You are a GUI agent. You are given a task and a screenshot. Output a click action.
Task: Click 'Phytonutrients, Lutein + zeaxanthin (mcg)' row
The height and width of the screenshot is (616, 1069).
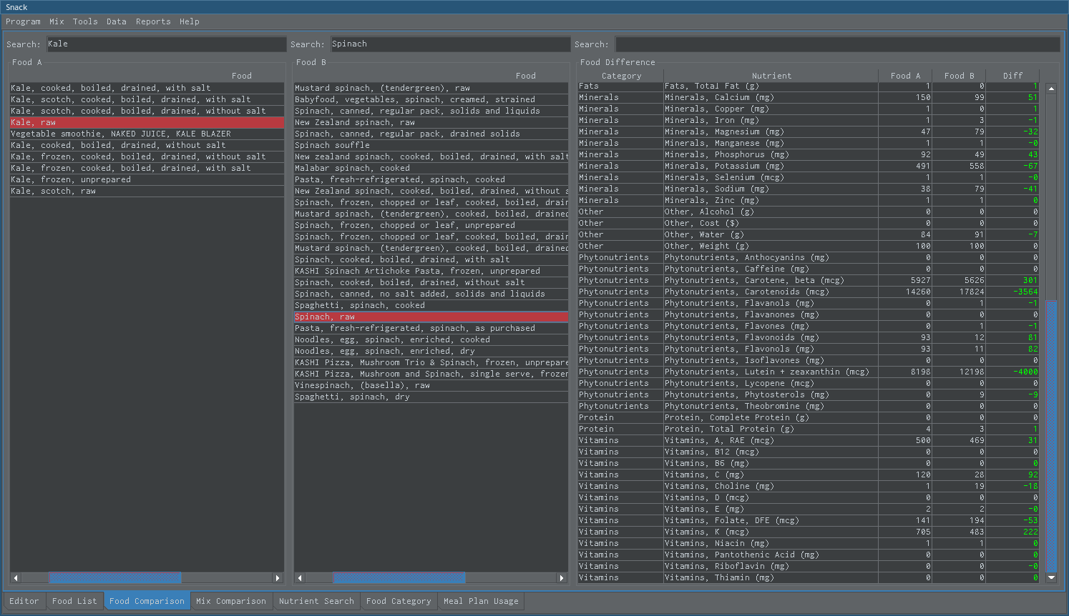coord(809,372)
